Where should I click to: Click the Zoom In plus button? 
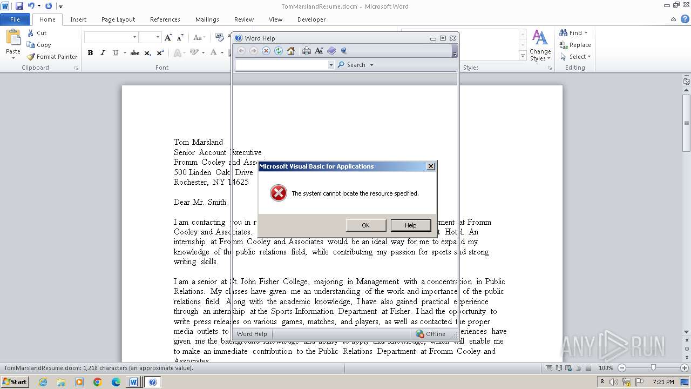pyautogui.click(x=684, y=368)
